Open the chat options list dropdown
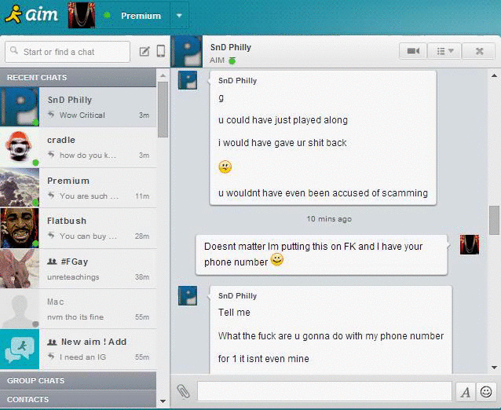 [x=444, y=51]
